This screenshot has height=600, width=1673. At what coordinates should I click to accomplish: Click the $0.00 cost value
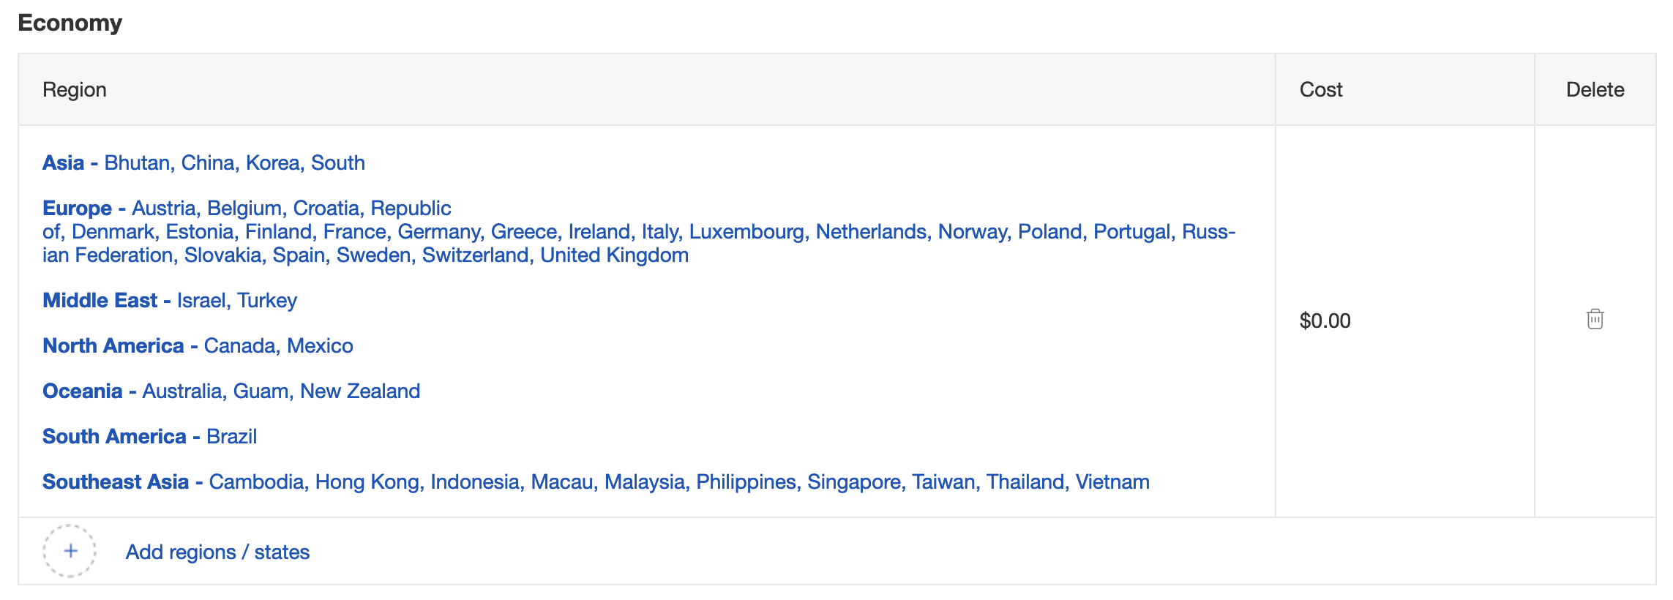coord(1325,320)
